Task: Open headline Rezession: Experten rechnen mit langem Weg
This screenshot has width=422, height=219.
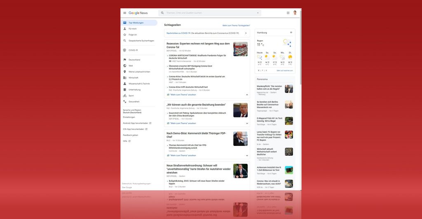Action: tap(198, 45)
